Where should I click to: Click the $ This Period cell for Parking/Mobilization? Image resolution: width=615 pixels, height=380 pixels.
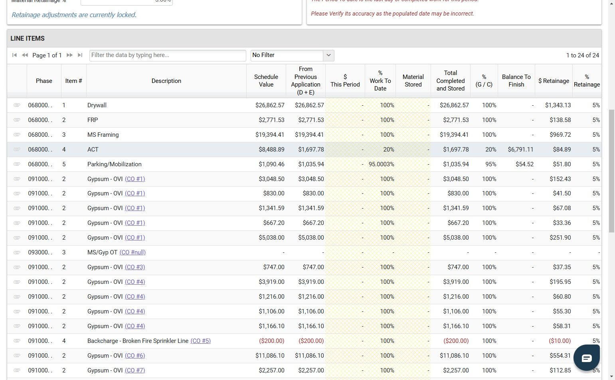click(x=345, y=164)
